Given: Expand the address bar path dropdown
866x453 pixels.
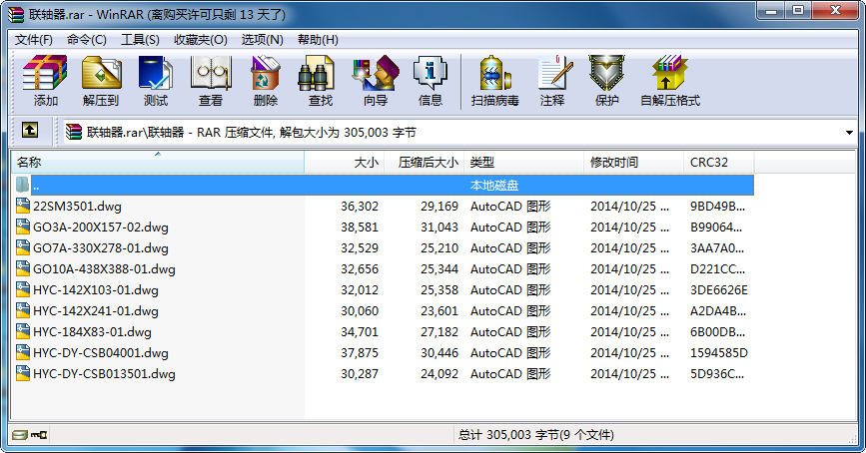Looking at the screenshot, I should [x=849, y=133].
